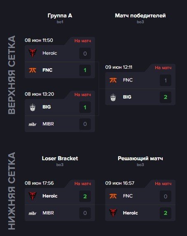Viewport: 187px width, 236px height.
Task: Open 'На матч' link for 09 июн 16:57
Action: coord(163,183)
